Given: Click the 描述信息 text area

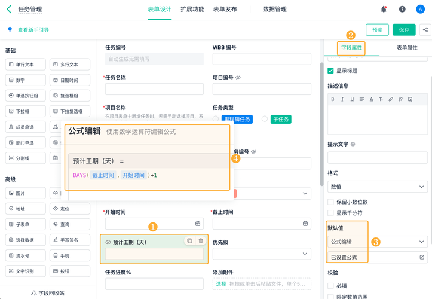Looking at the screenshot, I should point(378,120).
